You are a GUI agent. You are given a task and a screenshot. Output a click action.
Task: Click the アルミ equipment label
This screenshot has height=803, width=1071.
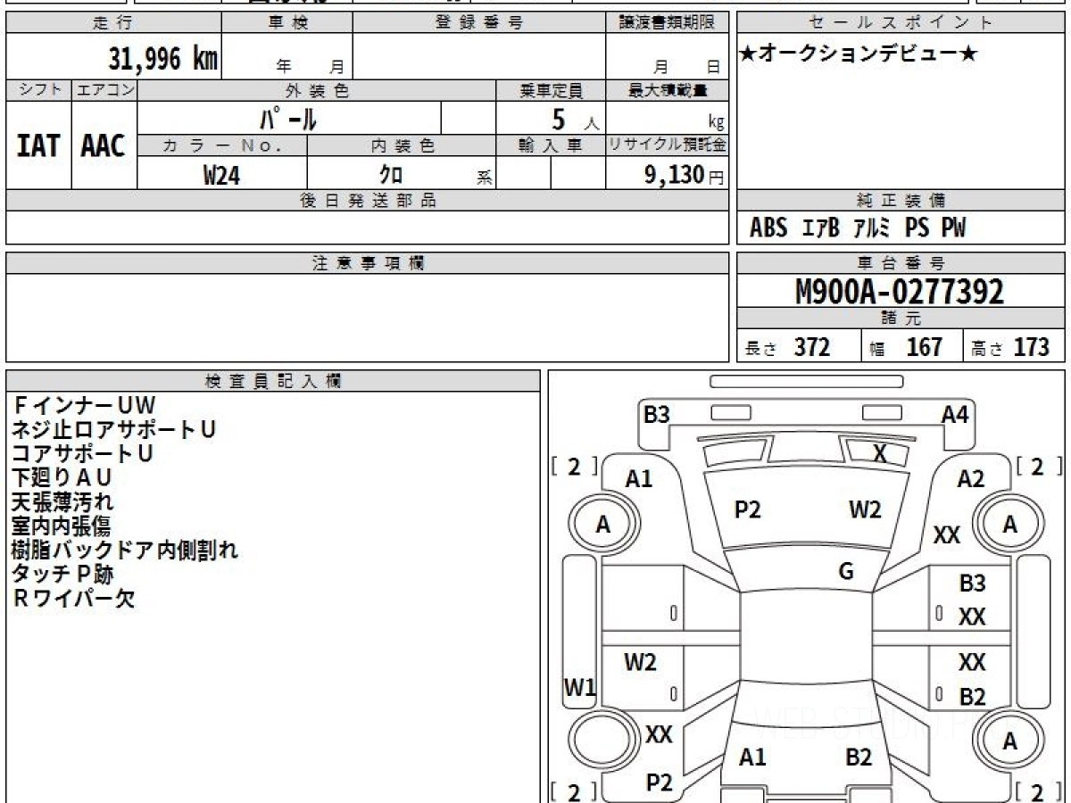(872, 228)
